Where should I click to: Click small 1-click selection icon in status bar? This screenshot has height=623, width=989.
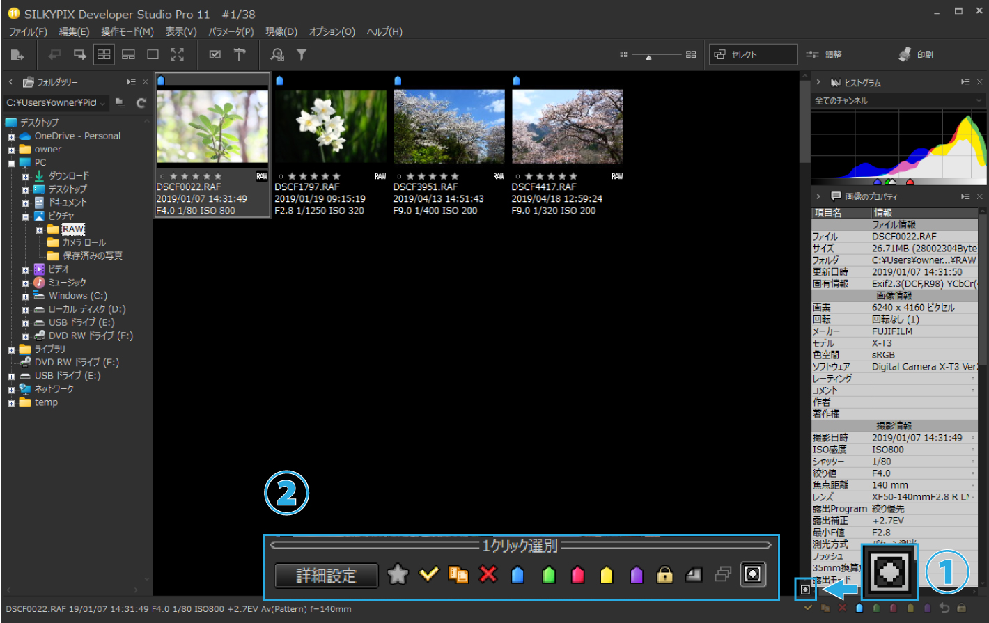click(x=805, y=590)
